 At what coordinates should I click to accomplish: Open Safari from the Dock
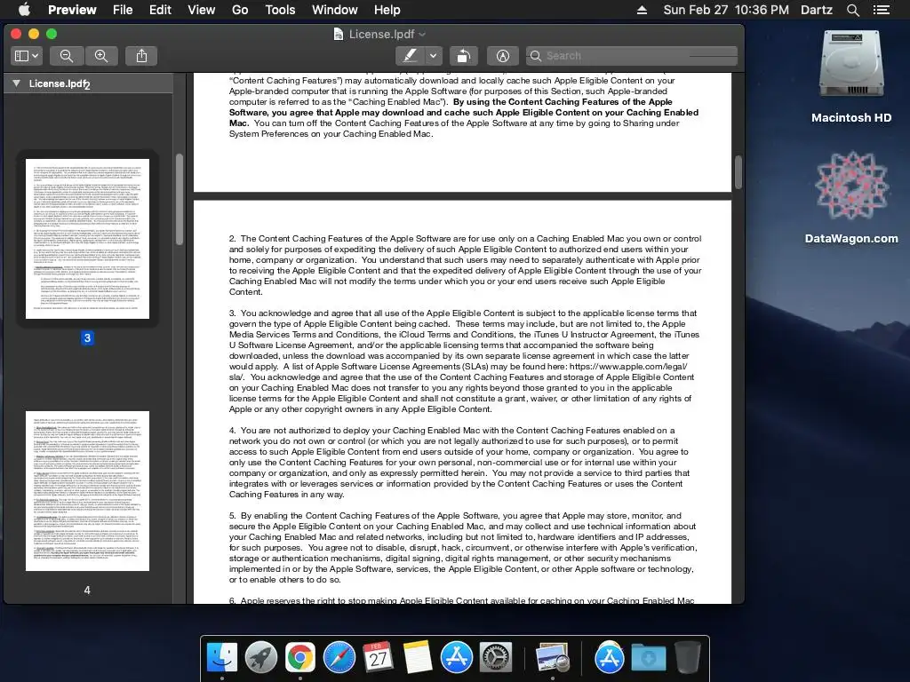pos(339,657)
